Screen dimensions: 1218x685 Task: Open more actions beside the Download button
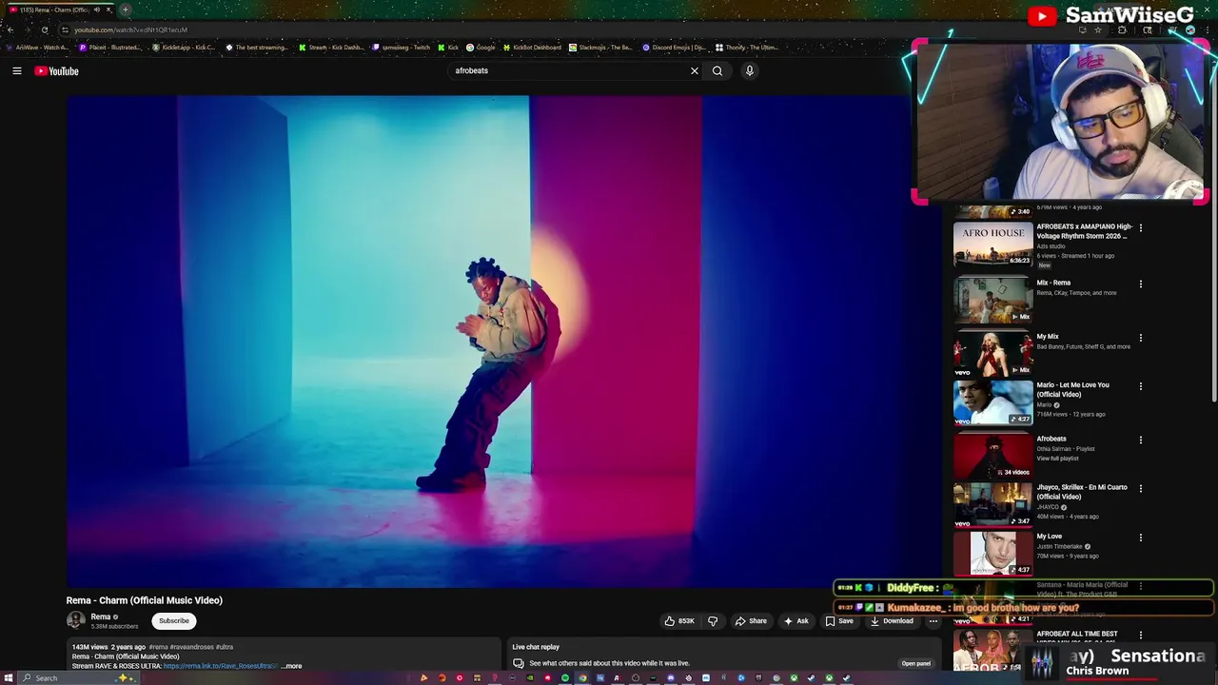(x=933, y=621)
